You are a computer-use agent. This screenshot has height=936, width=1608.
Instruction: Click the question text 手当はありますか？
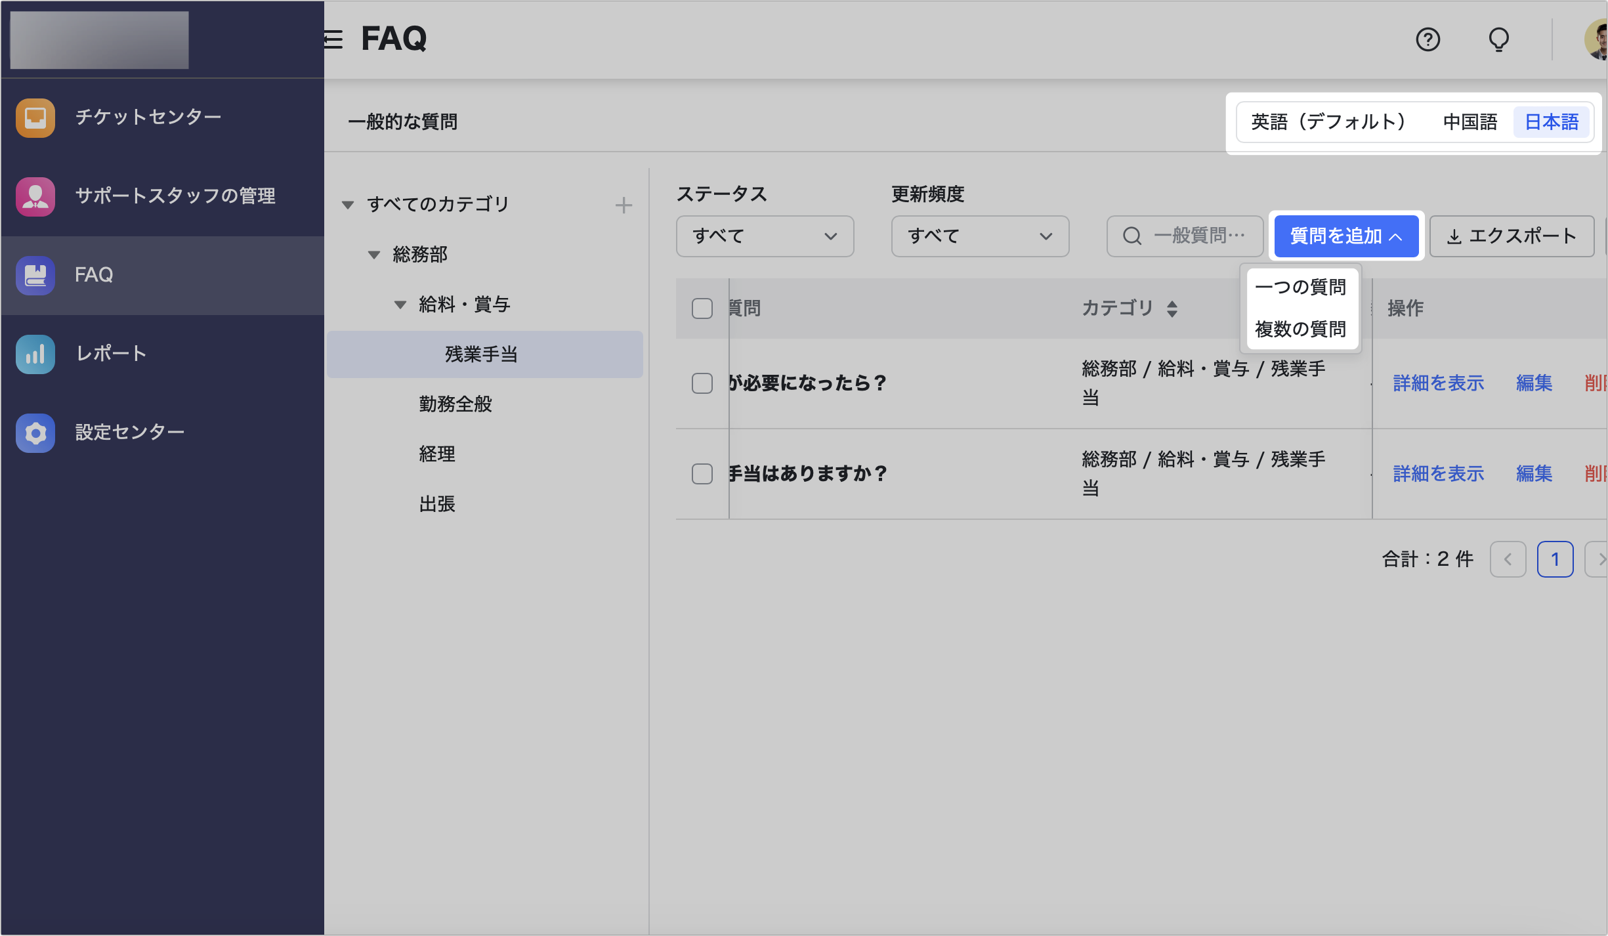tap(808, 474)
